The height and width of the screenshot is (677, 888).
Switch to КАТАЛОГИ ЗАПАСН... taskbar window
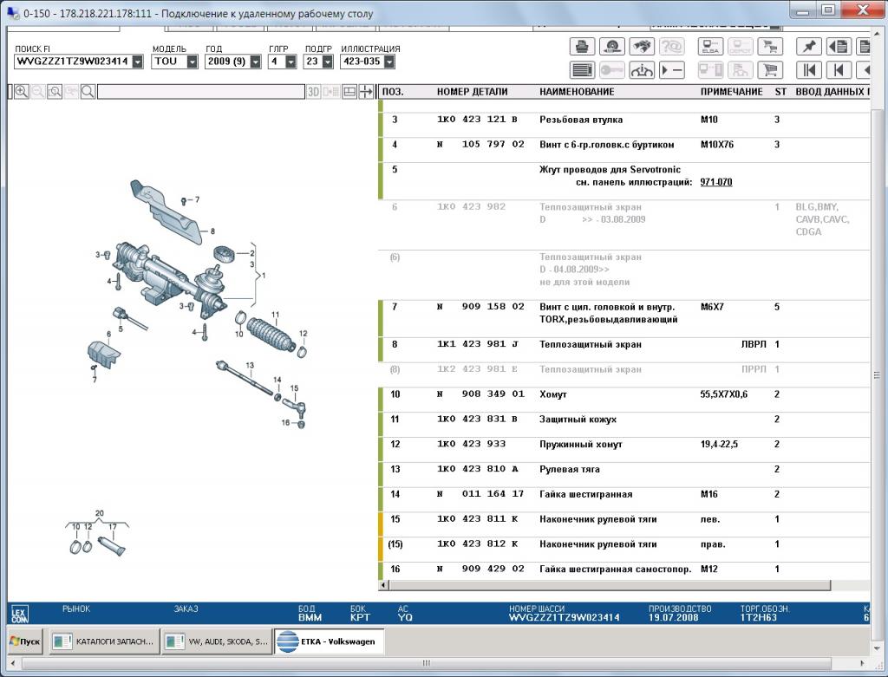click(104, 641)
